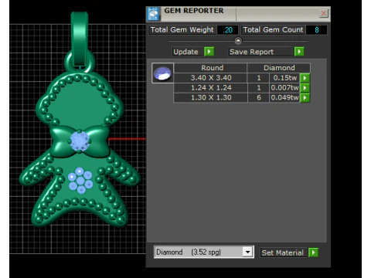This screenshot has width=371, height=278.
Task: Click the 0.007tw weight cell
Action: coord(284,88)
